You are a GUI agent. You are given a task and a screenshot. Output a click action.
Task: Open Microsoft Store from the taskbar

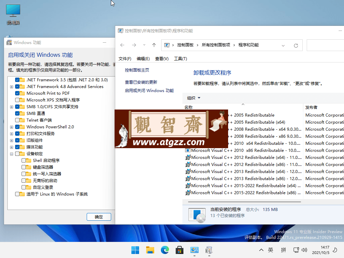tap(179, 250)
